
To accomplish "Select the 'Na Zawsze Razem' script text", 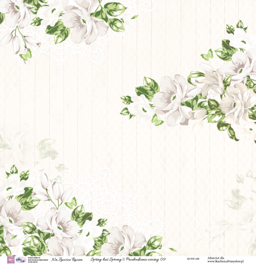I will point(67,260).
